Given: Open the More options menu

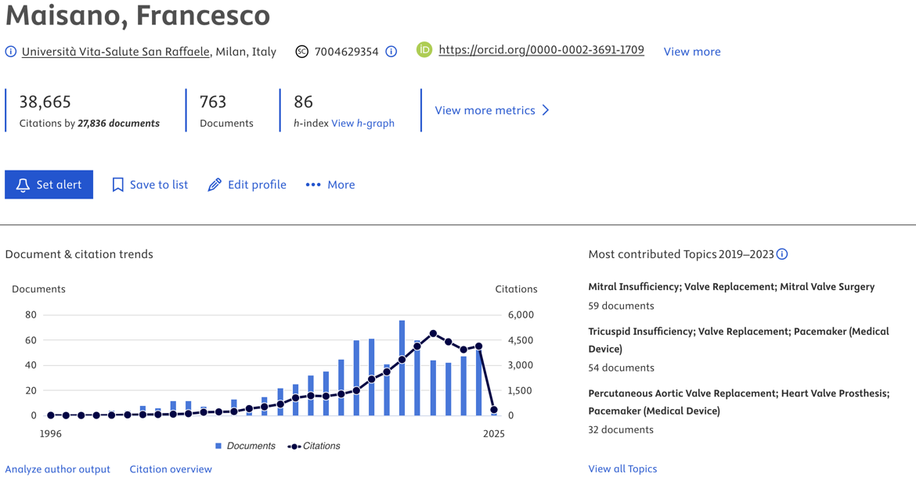Looking at the screenshot, I should [330, 185].
